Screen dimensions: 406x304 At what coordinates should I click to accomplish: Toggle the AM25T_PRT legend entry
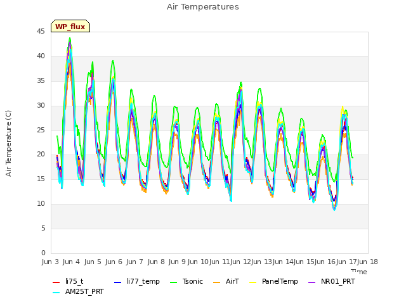(x=78, y=292)
